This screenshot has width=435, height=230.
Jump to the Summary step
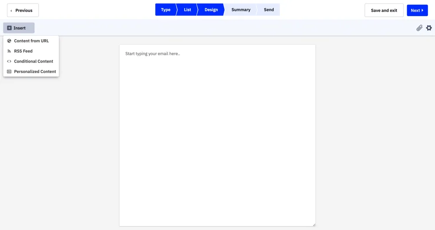click(x=241, y=10)
